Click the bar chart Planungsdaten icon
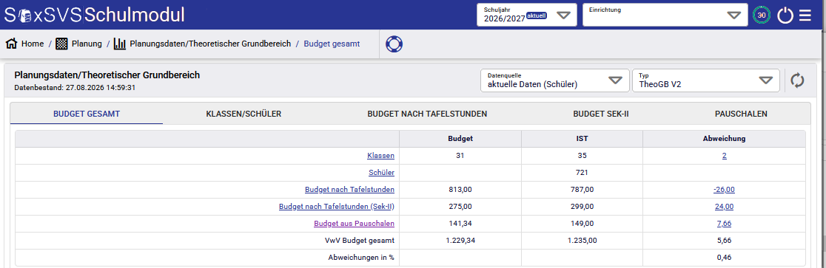 (x=120, y=44)
